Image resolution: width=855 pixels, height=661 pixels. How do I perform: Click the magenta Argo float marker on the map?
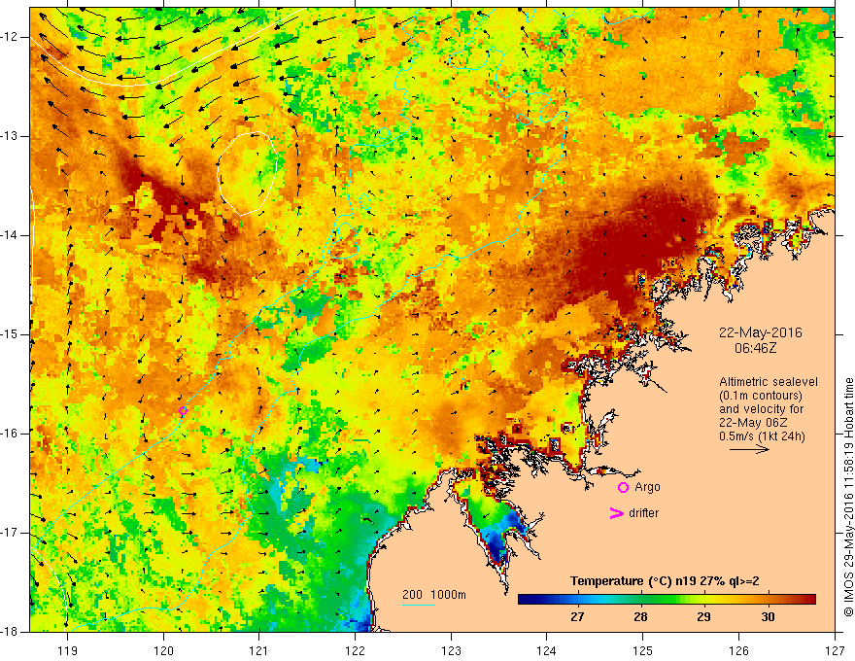click(x=183, y=410)
